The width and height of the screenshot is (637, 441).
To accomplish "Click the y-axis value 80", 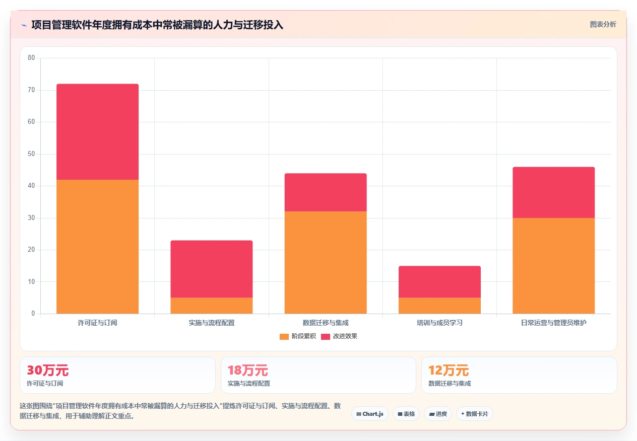I will [31, 58].
